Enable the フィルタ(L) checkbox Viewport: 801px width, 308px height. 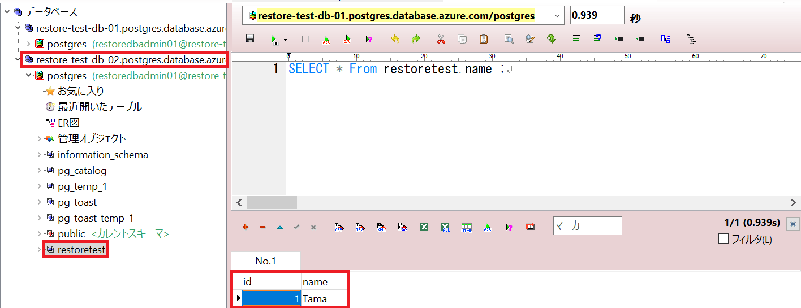(723, 239)
